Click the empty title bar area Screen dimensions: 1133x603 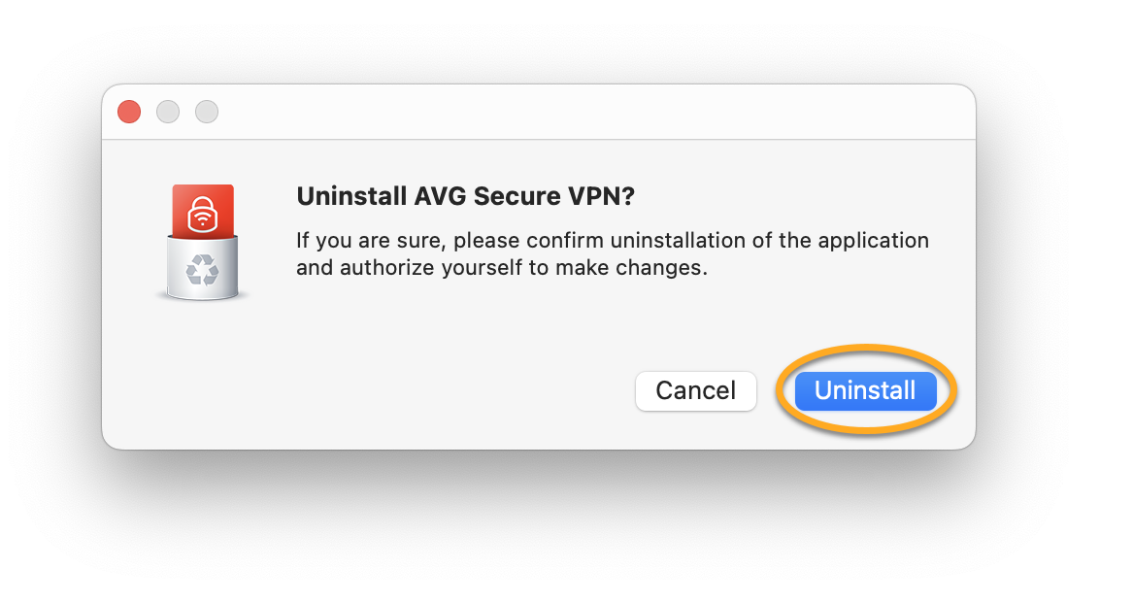click(583, 112)
